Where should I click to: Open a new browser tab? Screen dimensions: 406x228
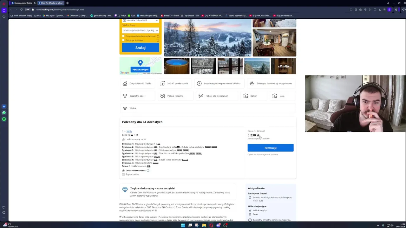click(x=67, y=3)
